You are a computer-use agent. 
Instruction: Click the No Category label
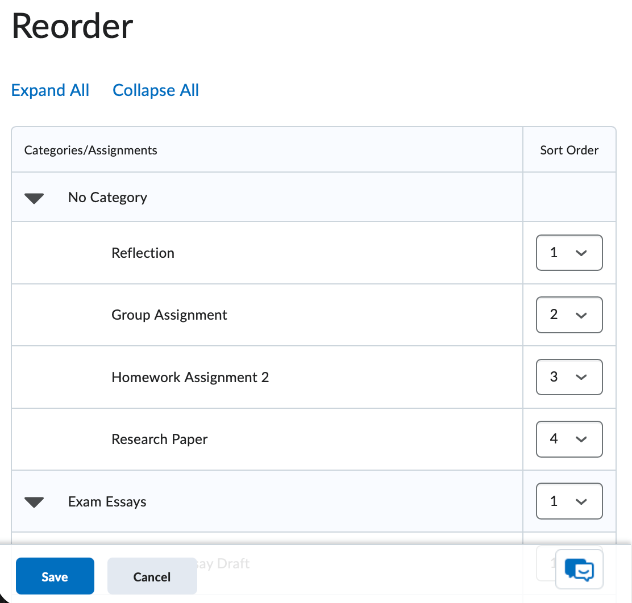tap(107, 197)
